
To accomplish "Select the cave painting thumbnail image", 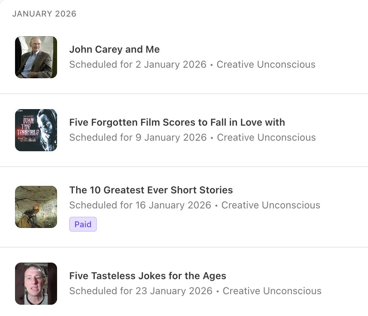I will coord(36,207).
